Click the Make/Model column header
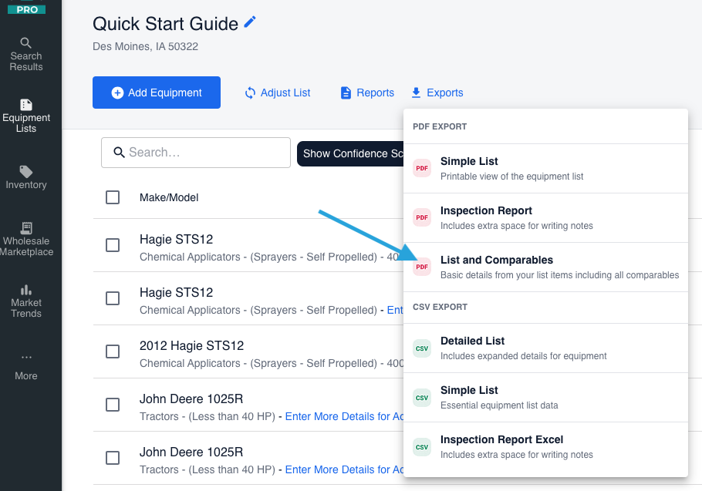Viewport: 702px width, 491px height. [169, 197]
